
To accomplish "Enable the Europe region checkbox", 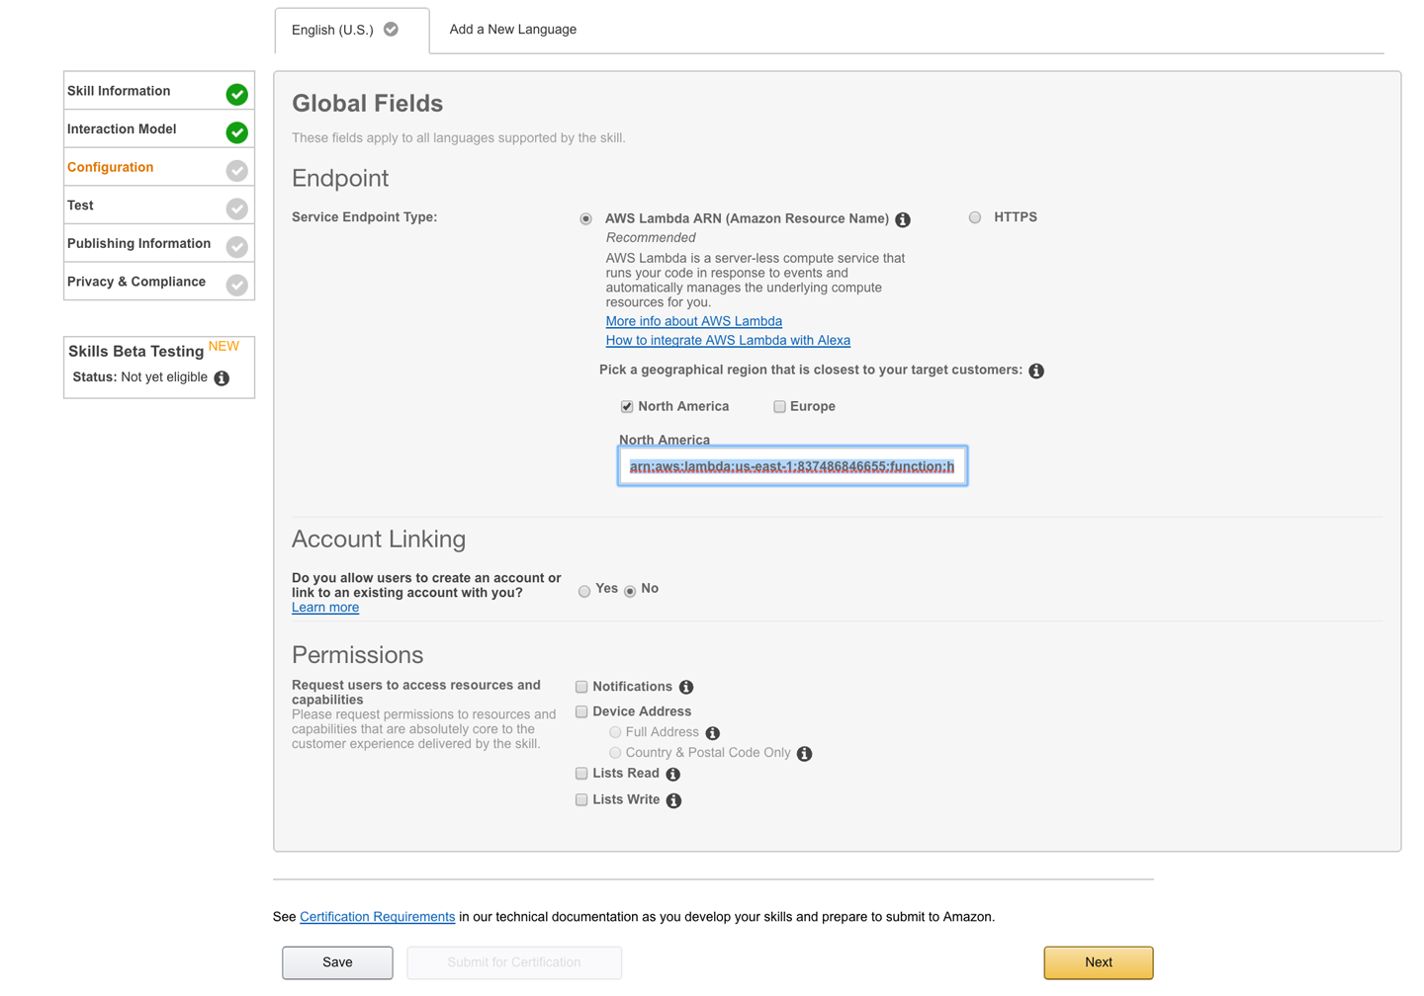I will [779, 407].
